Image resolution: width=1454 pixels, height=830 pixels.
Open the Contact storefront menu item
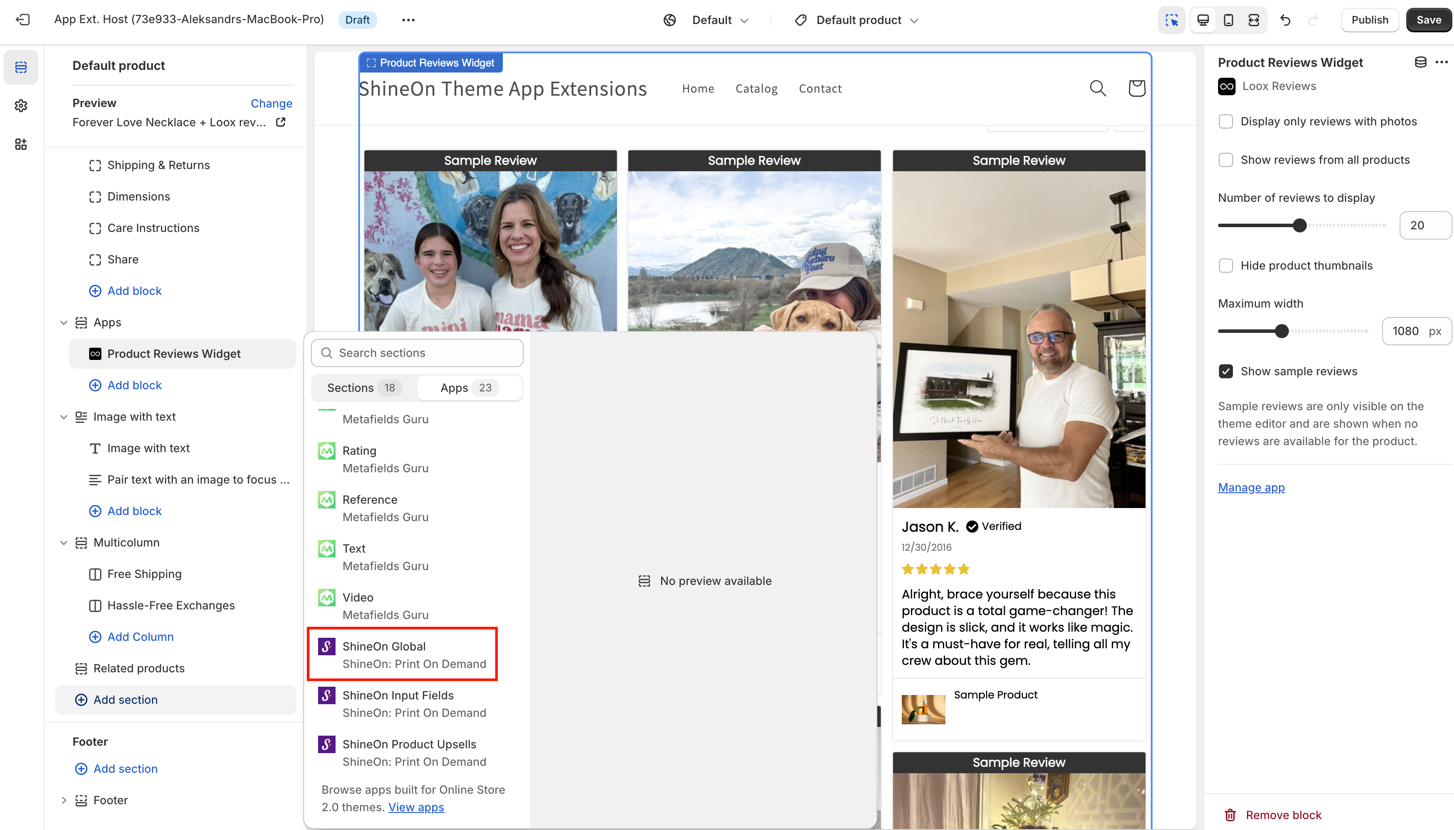pos(820,88)
